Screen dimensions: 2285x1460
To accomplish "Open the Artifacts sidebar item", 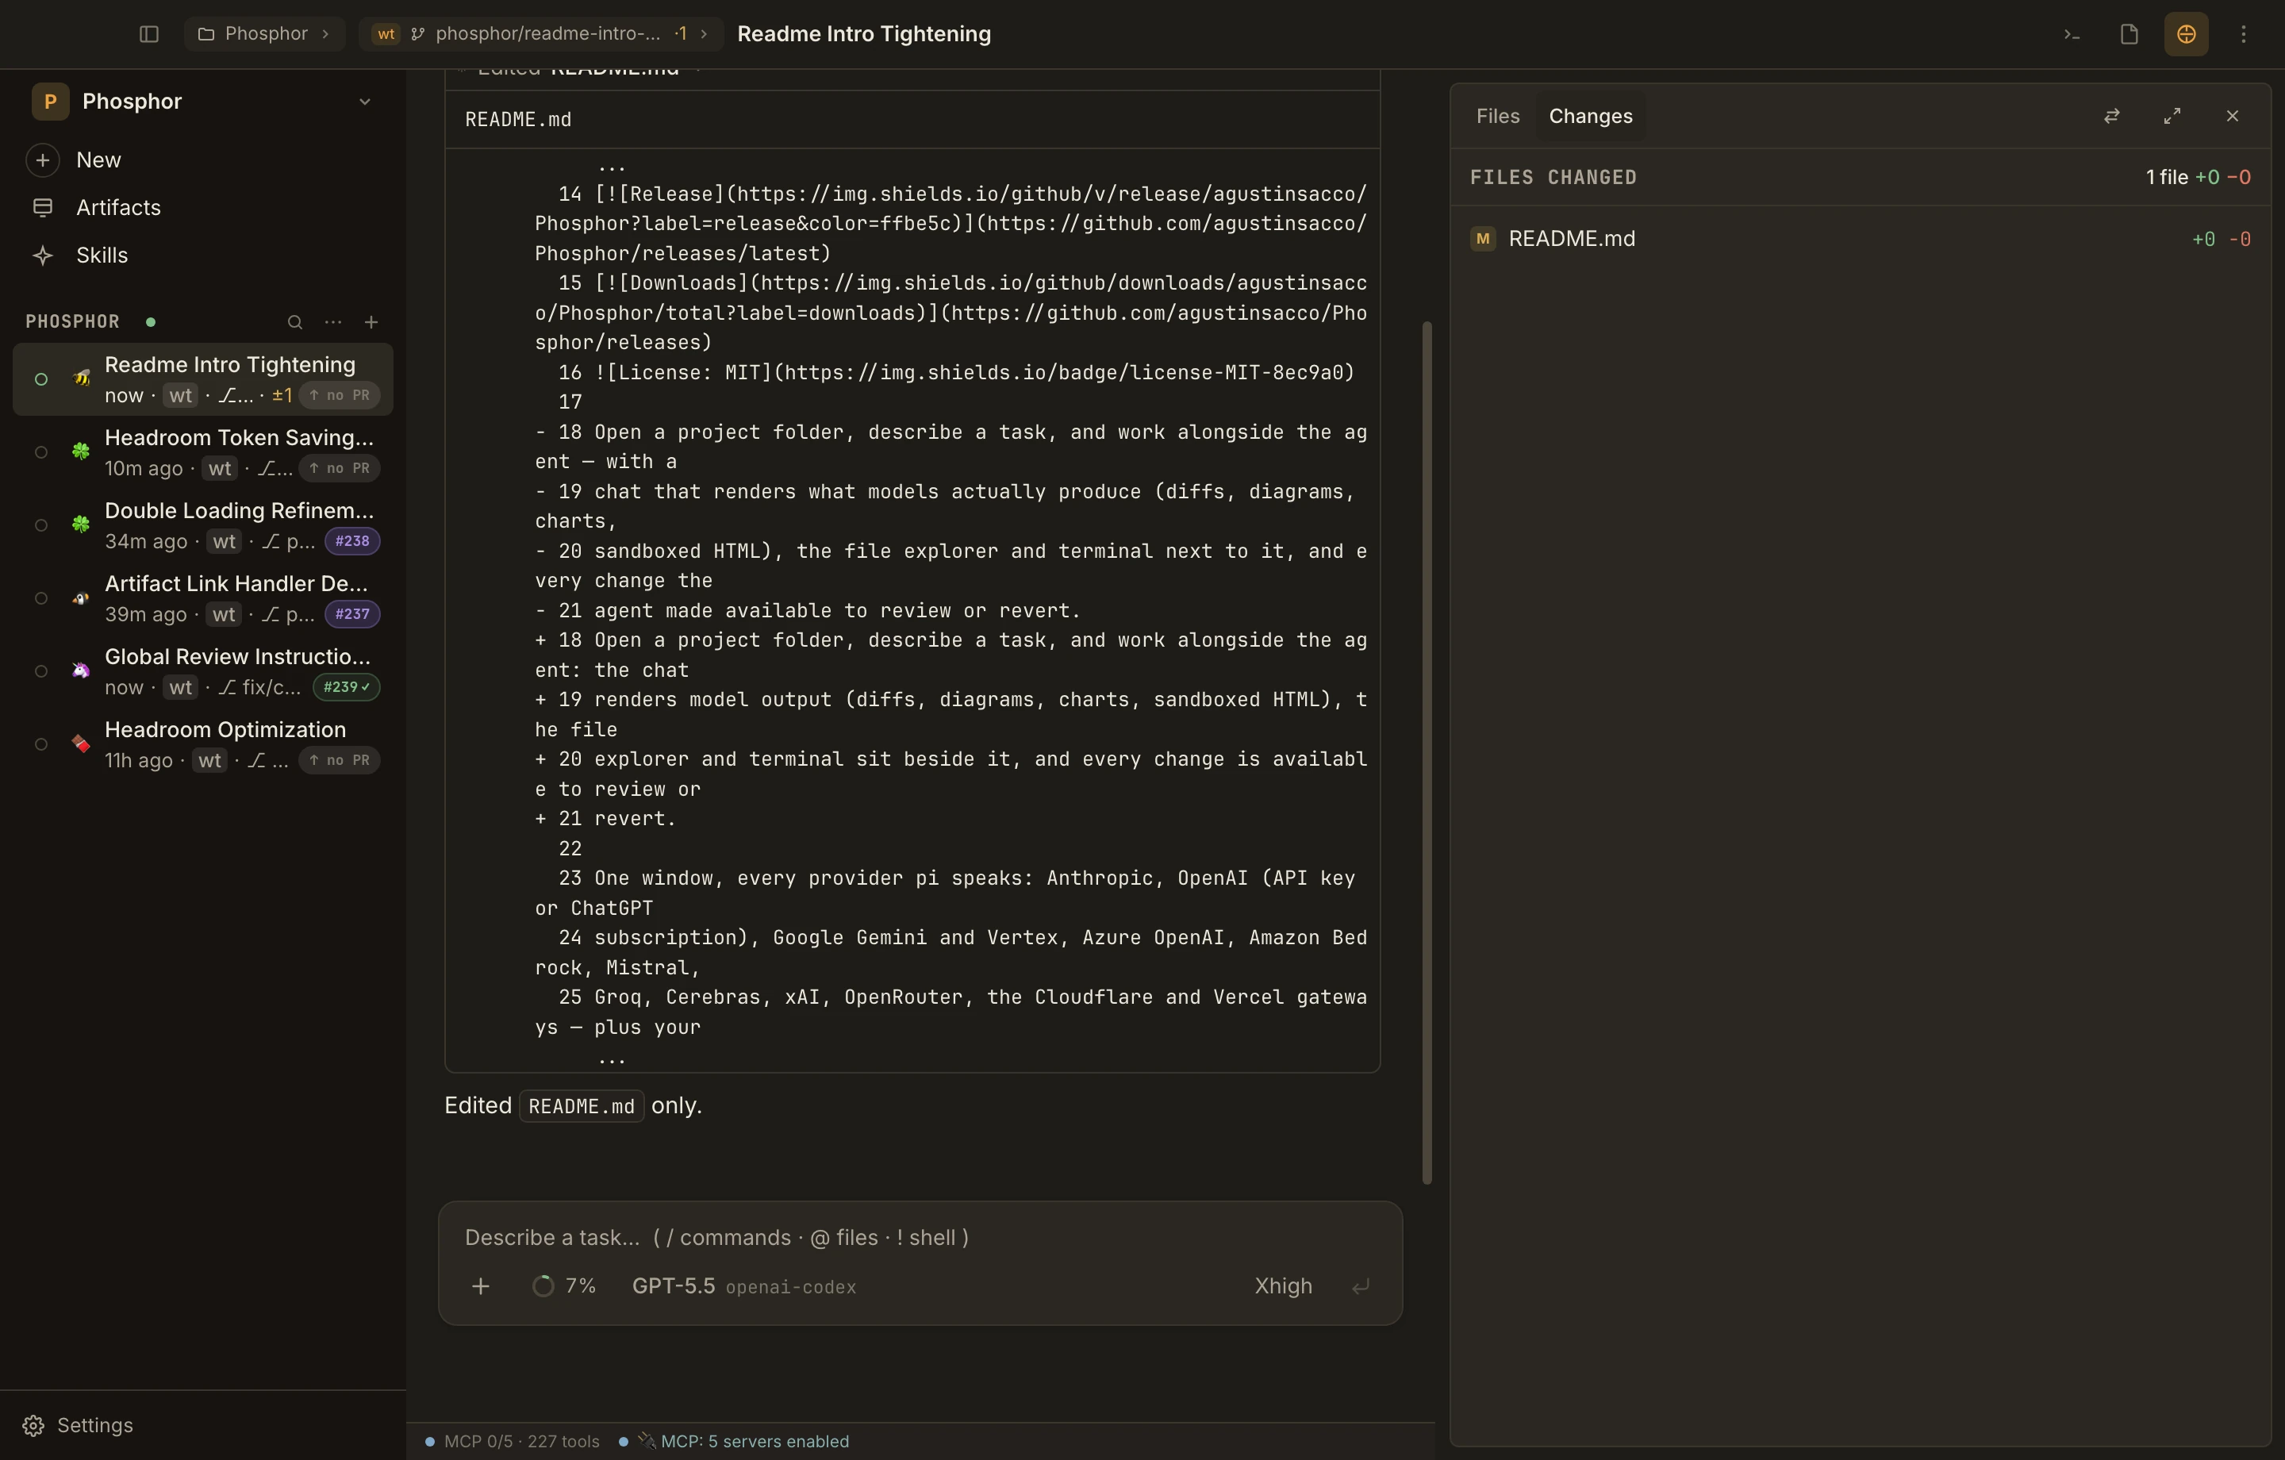I will (119, 207).
